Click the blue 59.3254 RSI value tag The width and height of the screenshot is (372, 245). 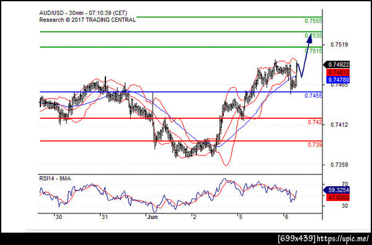point(337,190)
